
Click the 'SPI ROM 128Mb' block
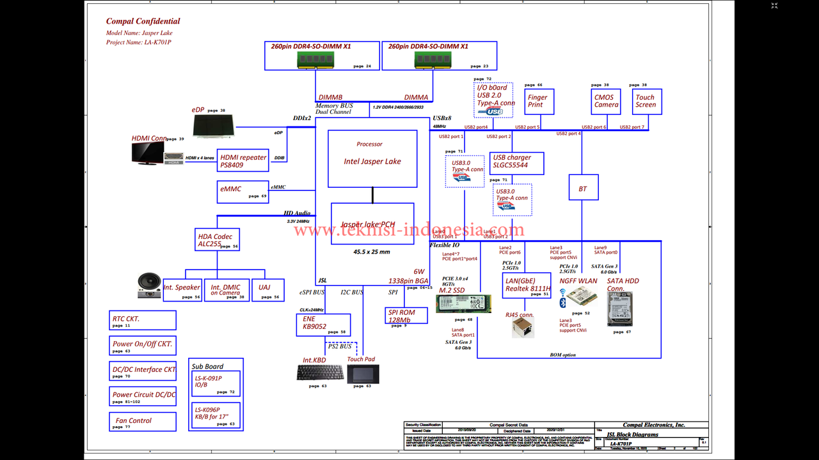pos(406,316)
